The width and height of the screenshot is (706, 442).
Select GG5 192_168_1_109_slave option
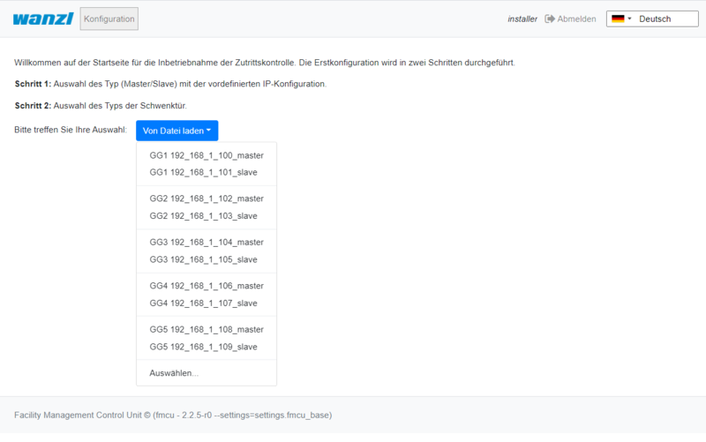point(203,347)
